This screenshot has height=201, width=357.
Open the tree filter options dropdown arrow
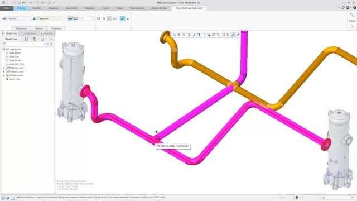[x=47, y=44]
